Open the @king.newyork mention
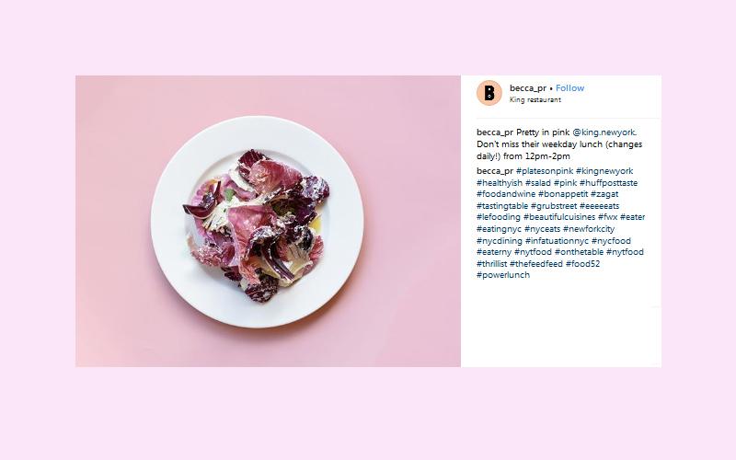Screen dimensions: 736x460 (604, 132)
